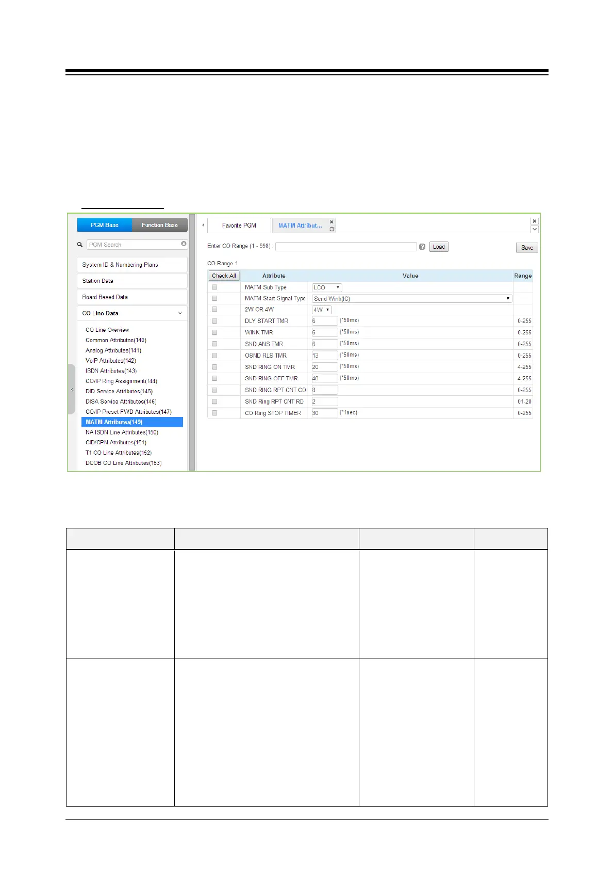Click the left arrow before Favorite PGM
The image size is (614, 869).
(x=203, y=226)
